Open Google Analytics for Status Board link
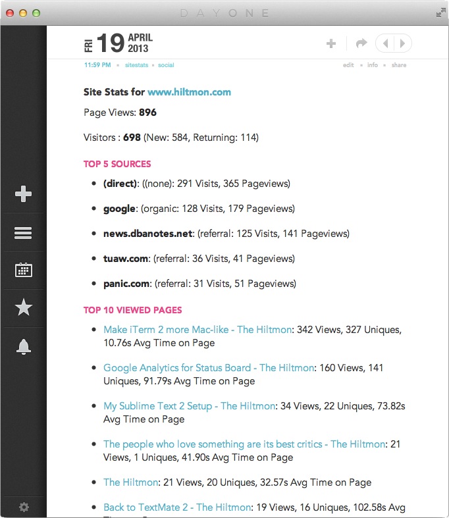Viewport: 449px width, 518px height. tap(209, 368)
